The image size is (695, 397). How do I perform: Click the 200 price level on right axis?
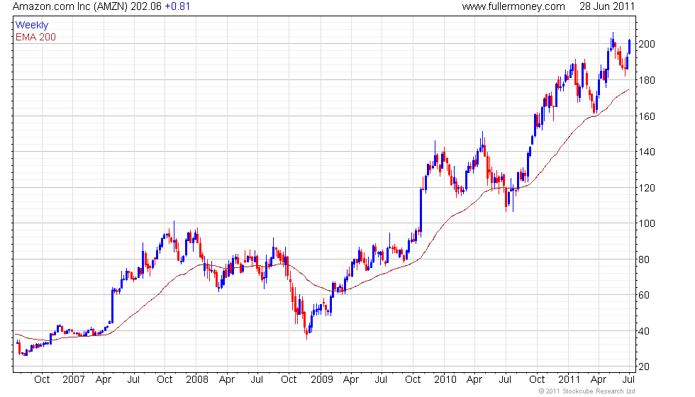tap(648, 45)
